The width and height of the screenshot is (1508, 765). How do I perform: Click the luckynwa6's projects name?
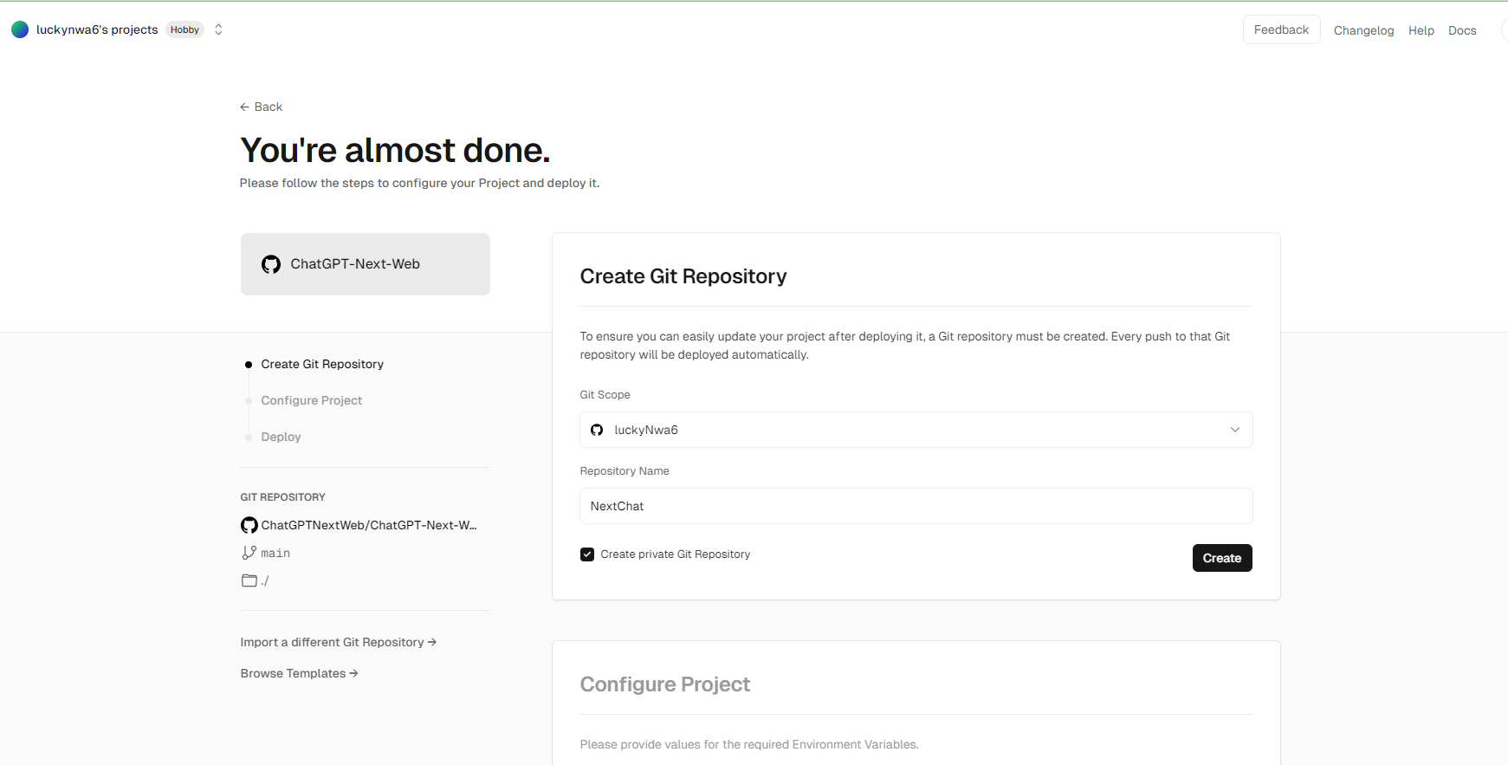pyautogui.click(x=97, y=29)
